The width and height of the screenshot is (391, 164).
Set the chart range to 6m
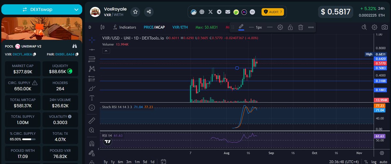(x=121, y=161)
